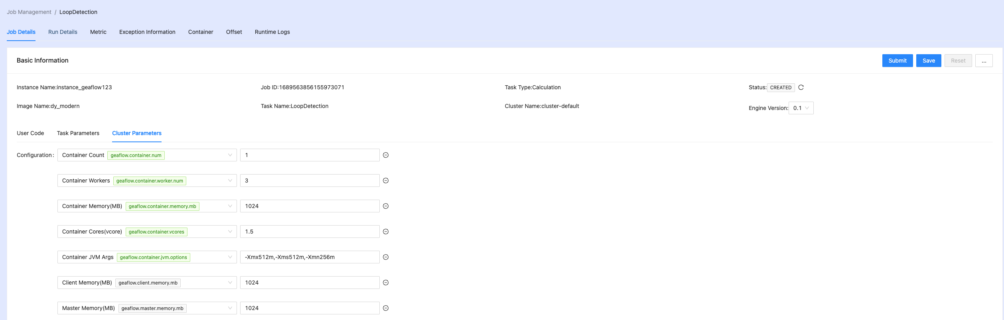Screen dimensions: 1004x320
Task: Go back to Job Management breadcrumb
Action: (x=29, y=12)
